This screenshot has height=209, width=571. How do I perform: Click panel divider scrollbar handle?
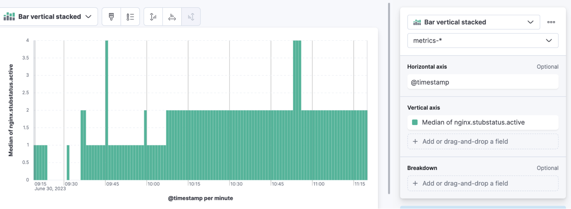pos(389,99)
